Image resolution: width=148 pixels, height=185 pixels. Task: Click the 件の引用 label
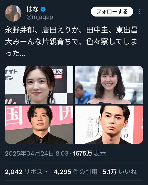[85, 172]
